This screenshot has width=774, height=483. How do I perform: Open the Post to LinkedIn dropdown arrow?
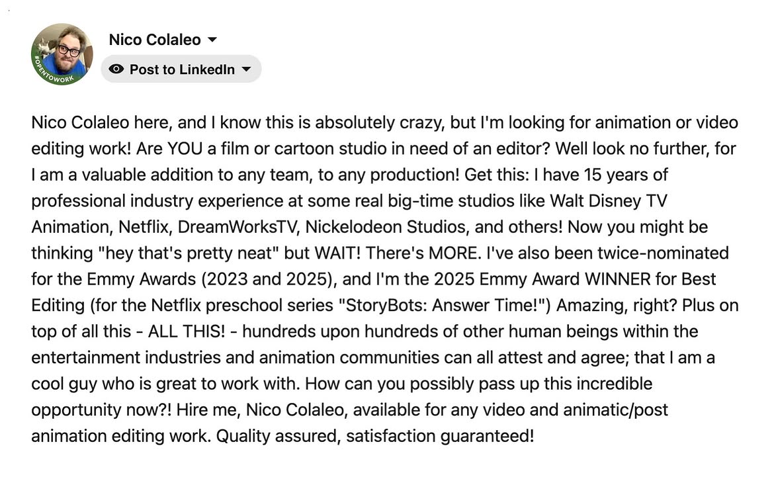[x=246, y=69]
